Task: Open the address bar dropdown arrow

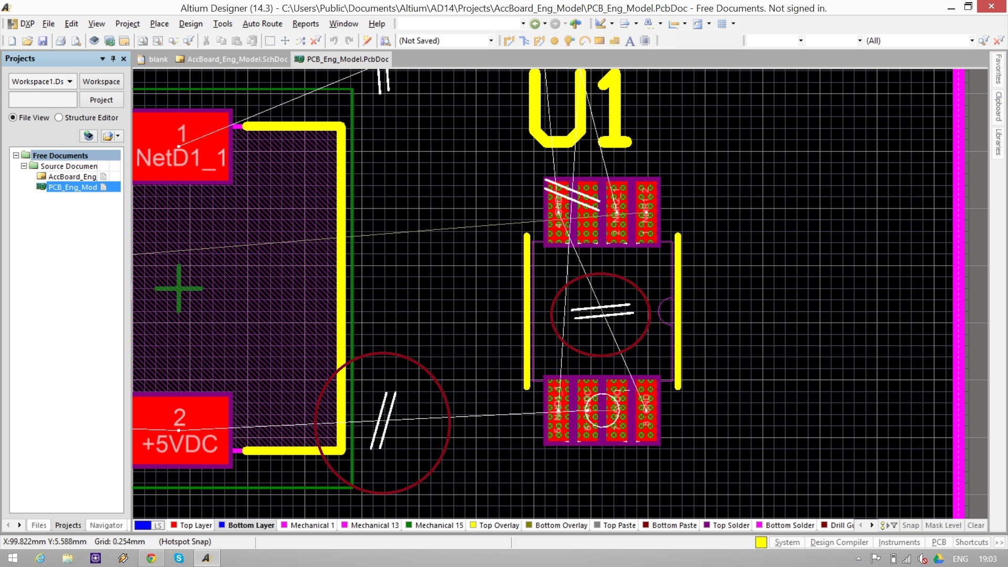Action: [523, 24]
